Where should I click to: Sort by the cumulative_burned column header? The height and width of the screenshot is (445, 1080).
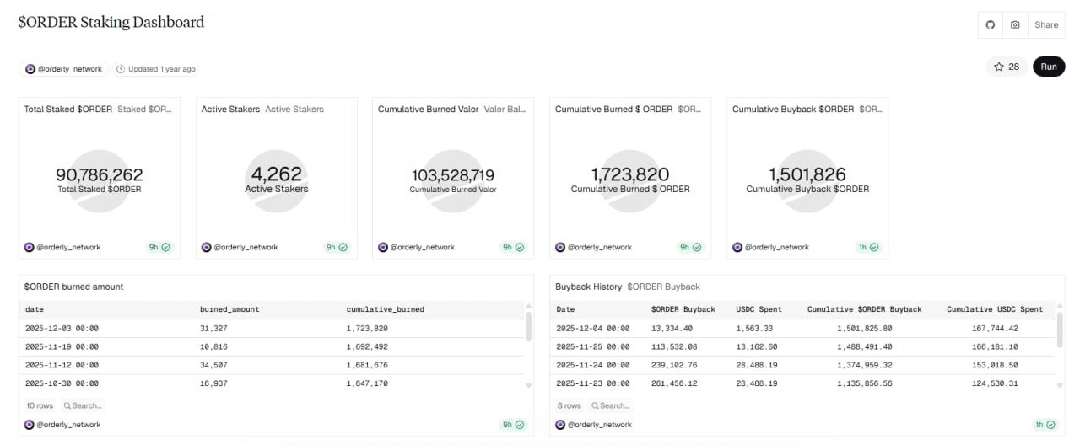386,309
